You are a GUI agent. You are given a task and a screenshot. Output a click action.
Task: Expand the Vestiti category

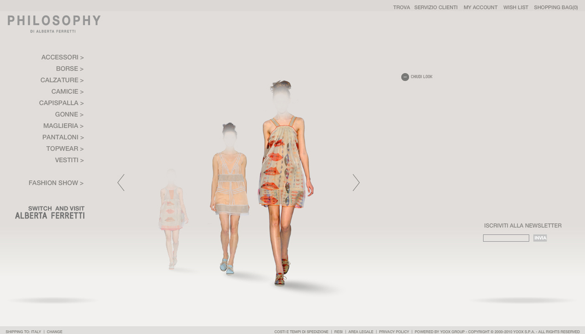tap(69, 160)
